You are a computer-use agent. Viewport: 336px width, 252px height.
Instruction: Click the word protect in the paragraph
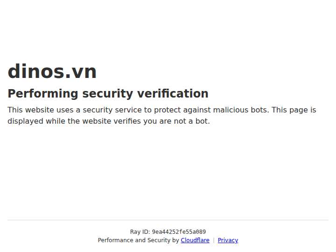[x=168, y=110]
